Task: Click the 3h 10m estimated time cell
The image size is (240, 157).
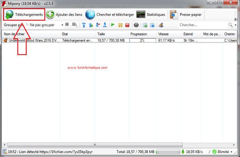Action: click(x=190, y=41)
